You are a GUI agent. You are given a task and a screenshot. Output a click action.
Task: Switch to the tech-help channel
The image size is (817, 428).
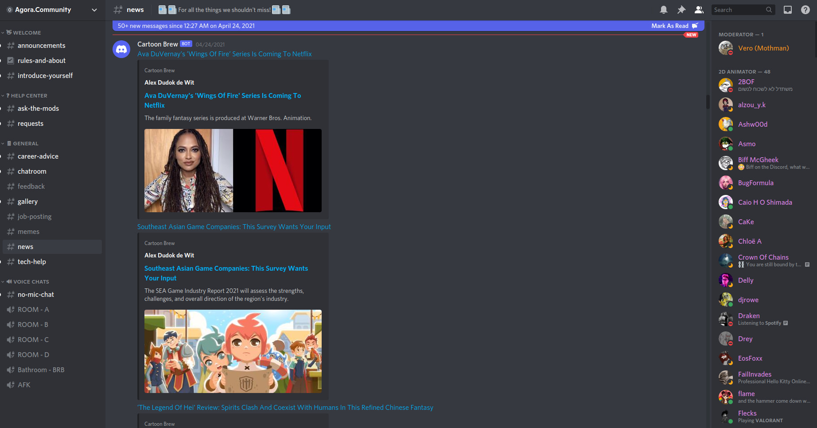[31, 261]
